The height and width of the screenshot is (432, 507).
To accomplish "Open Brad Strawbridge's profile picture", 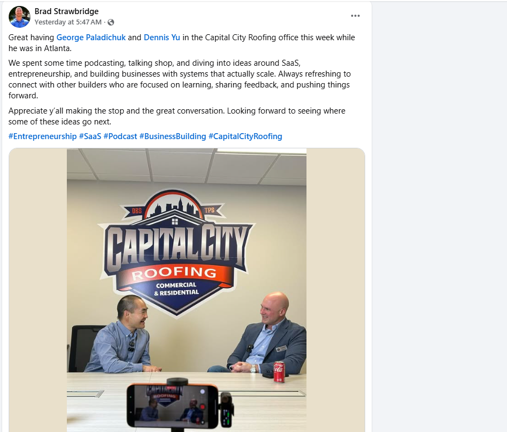I will tap(20, 16).
